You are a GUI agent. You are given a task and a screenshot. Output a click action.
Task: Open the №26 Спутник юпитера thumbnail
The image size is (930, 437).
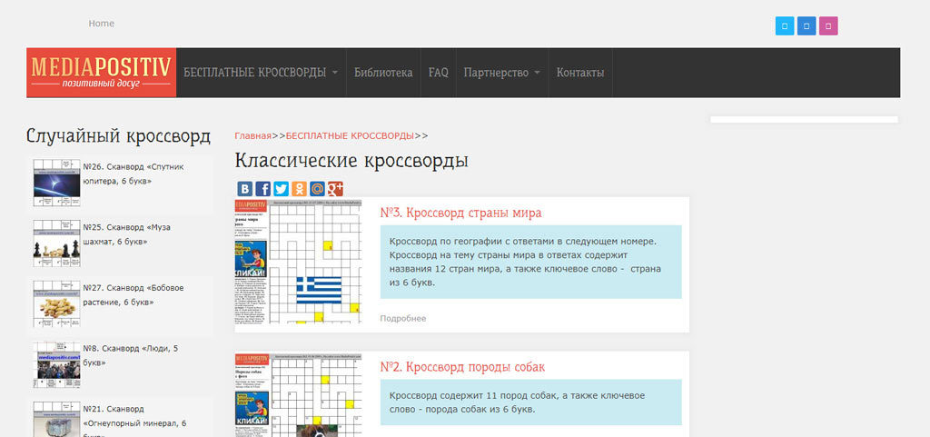coord(56,183)
